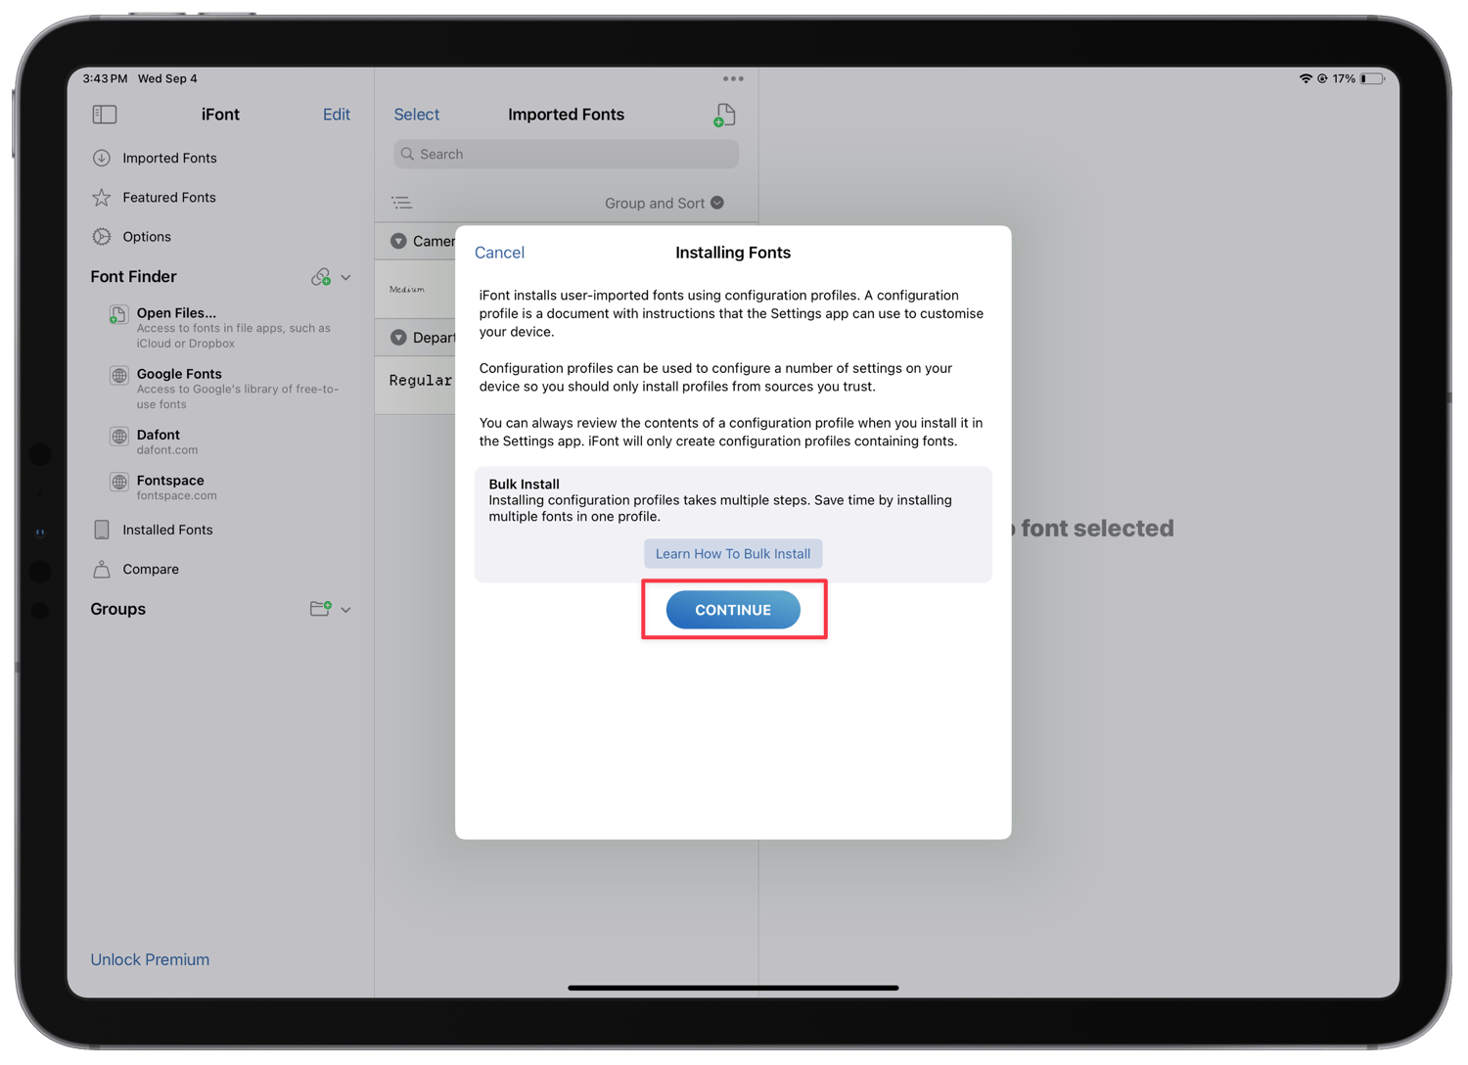Collapse the Font Finder section chevron
Screen dimensions: 1468x1065
point(347,277)
